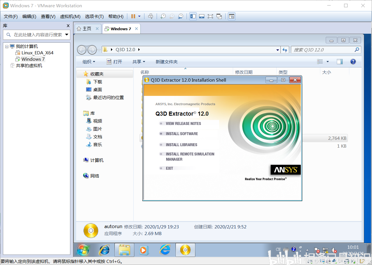Enter full screen mode from VMware toolbar
The width and height of the screenshot is (372, 265).
[210, 16]
